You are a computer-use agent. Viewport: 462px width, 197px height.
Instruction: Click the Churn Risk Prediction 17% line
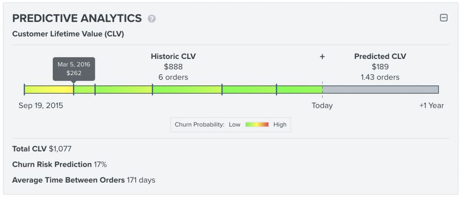[x=60, y=164]
